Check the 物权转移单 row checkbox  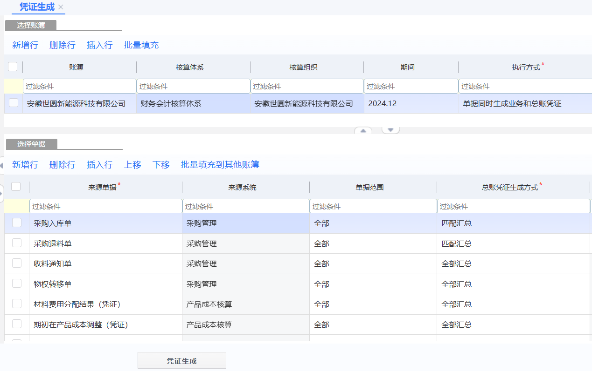[17, 283]
